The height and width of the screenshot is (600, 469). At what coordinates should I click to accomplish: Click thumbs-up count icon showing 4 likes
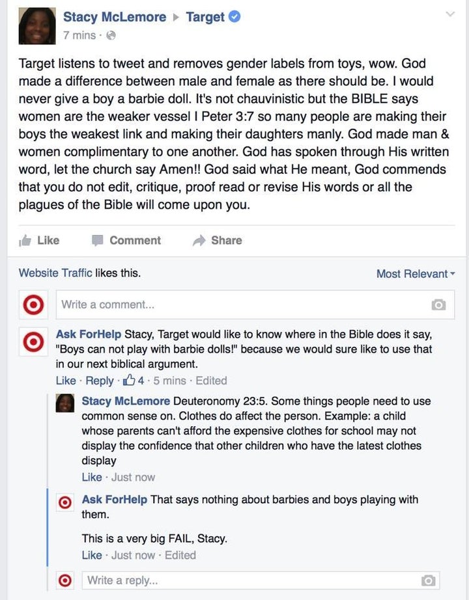[130, 380]
